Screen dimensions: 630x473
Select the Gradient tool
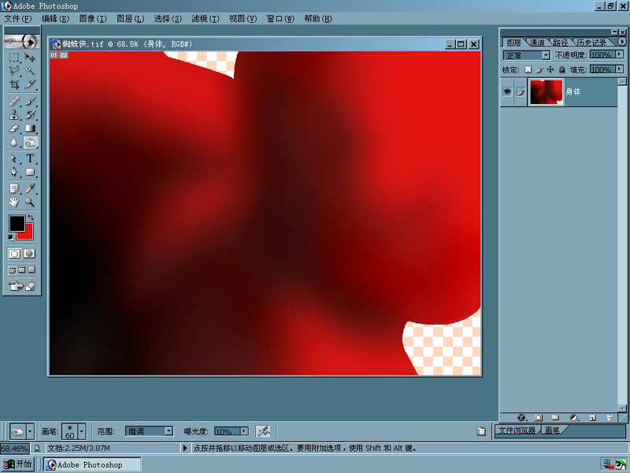click(30, 128)
